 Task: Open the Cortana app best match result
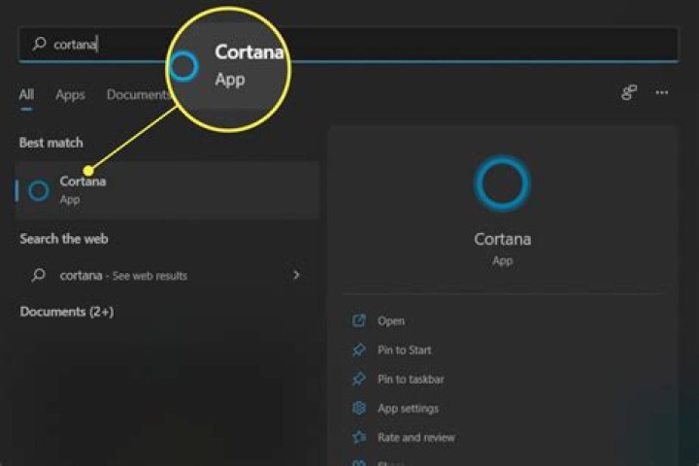167,190
